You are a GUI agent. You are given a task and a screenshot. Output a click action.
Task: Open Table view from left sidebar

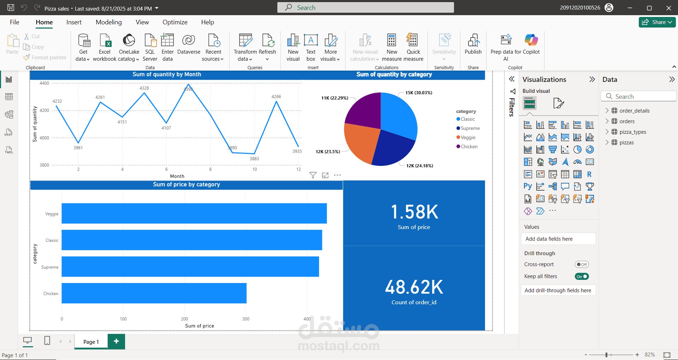(x=9, y=97)
